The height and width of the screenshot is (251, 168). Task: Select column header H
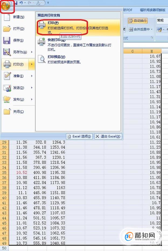[x=152, y=51]
